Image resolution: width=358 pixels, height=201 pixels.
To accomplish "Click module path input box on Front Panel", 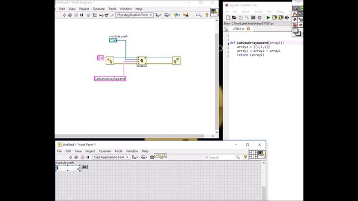I will (x=68, y=168).
